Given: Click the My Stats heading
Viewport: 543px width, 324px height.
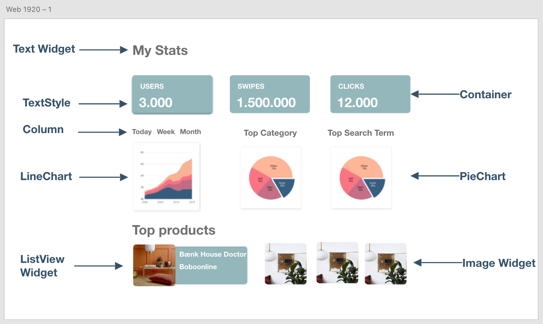Looking at the screenshot, I should pos(160,51).
